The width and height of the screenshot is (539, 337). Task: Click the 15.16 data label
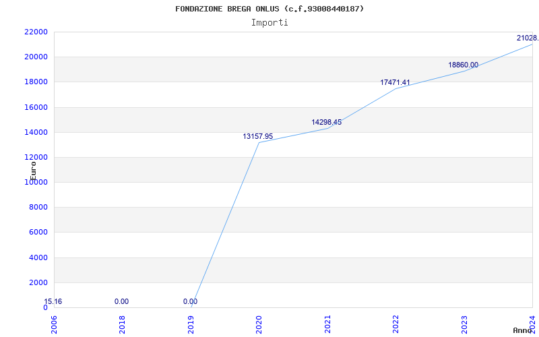pos(53,301)
